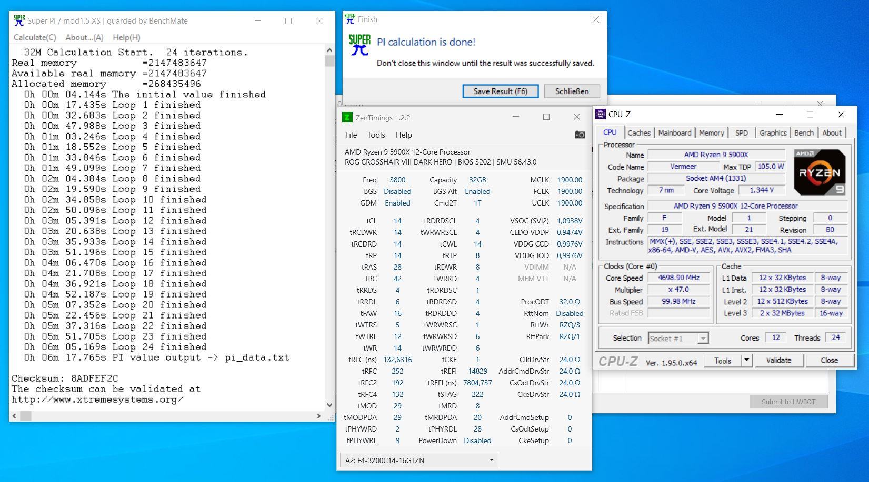Click the Close button in CPU-Z
The height and width of the screenshot is (482, 869).
click(x=829, y=361)
